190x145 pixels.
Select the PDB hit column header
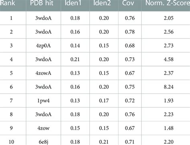coord(42,3)
